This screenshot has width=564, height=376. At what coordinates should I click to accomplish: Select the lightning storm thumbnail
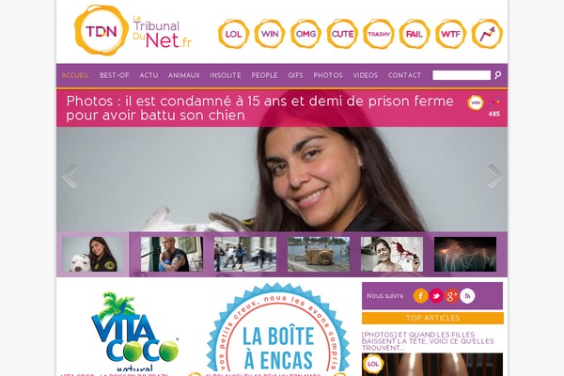click(465, 254)
